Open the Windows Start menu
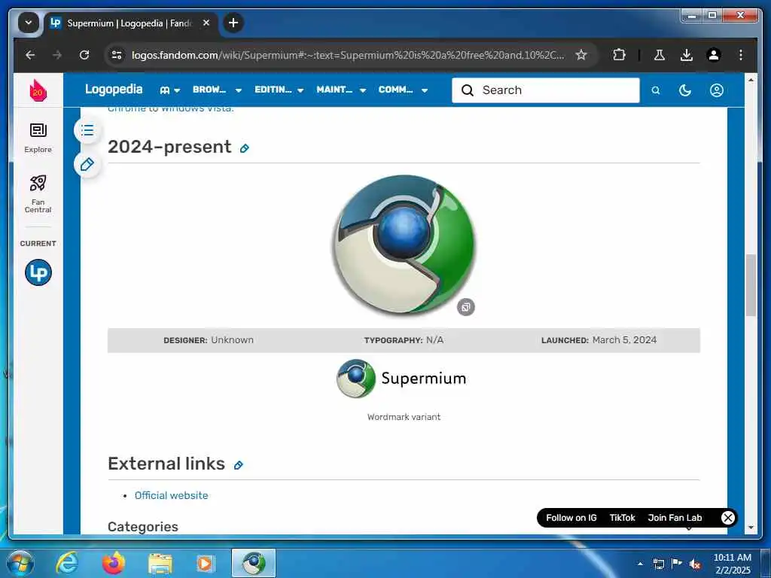Viewport: 771px width, 578px height. [20, 563]
